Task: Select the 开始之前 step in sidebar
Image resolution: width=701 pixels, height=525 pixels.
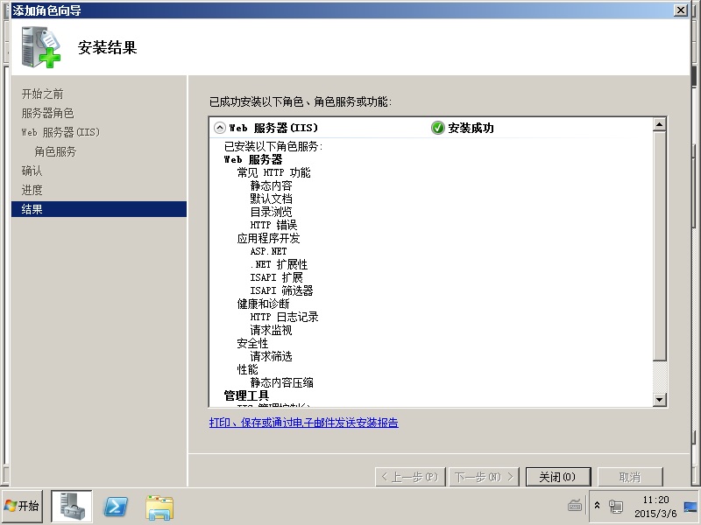Action: click(x=42, y=94)
